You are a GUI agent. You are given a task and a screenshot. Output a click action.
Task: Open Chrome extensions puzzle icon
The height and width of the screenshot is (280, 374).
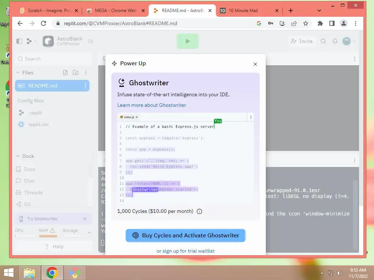320,23
